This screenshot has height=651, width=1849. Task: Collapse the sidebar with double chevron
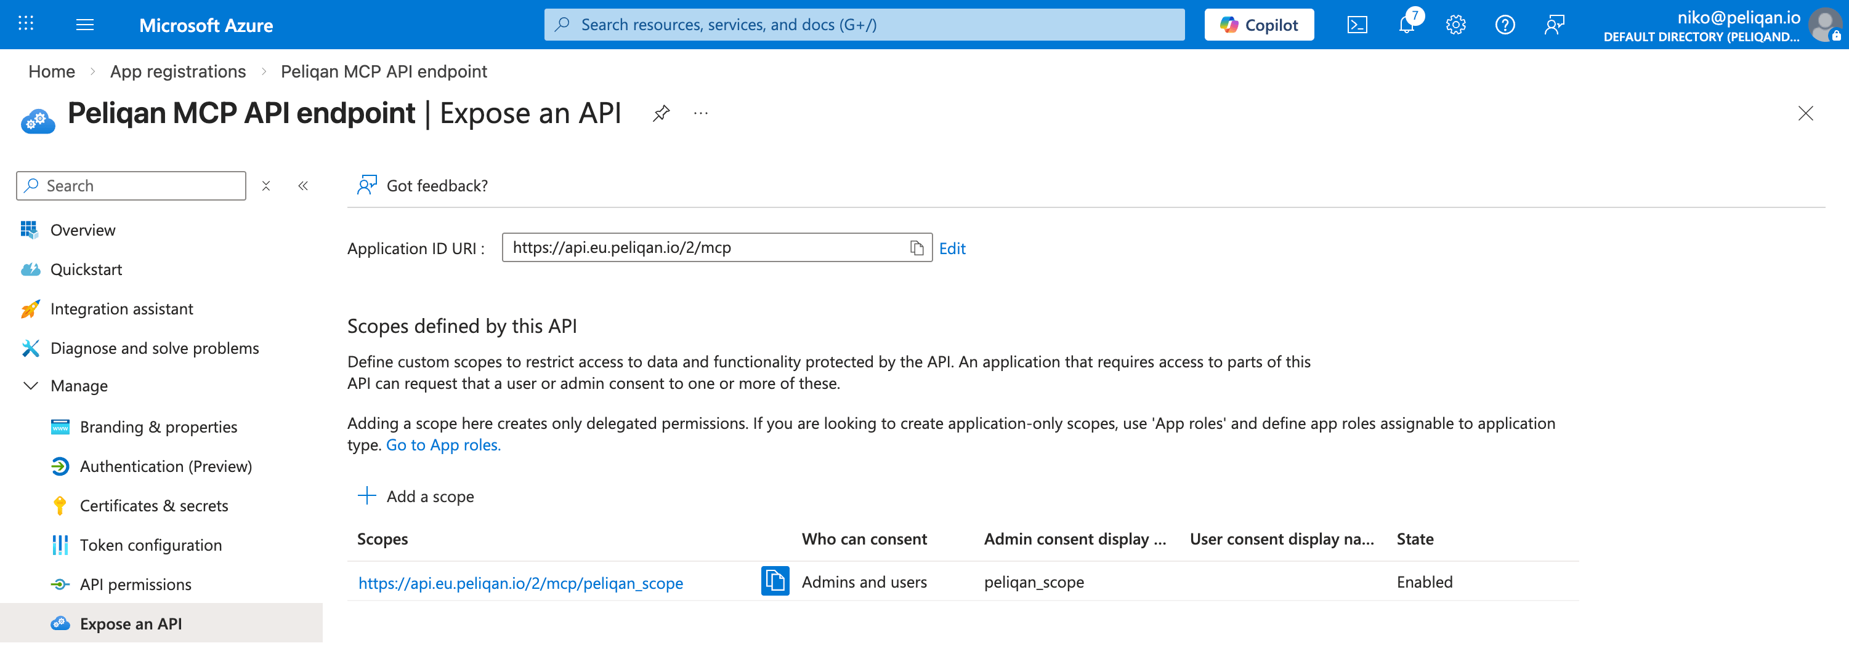[303, 186]
